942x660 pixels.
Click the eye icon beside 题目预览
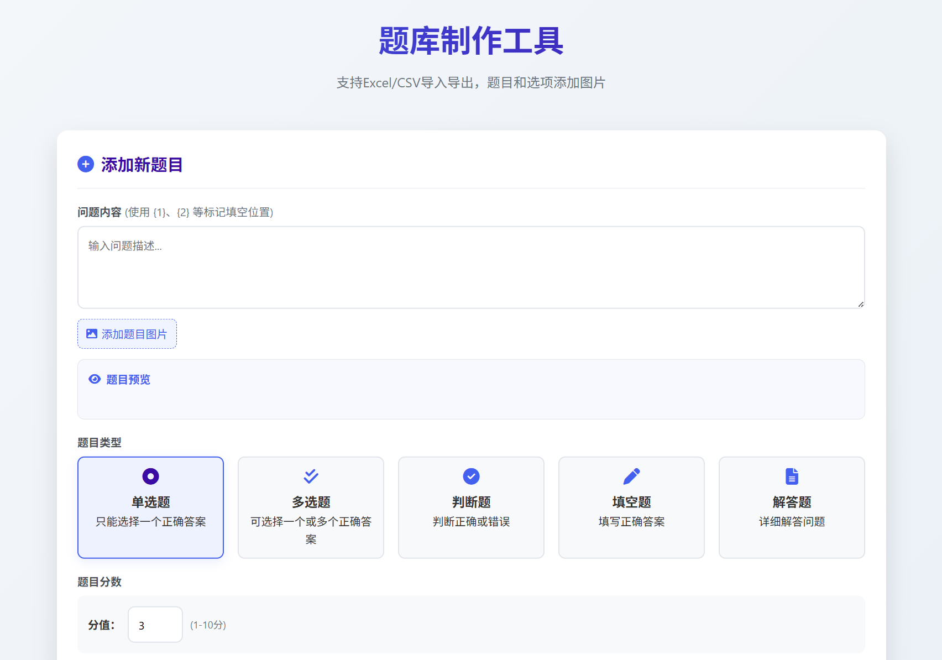(95, 379)
